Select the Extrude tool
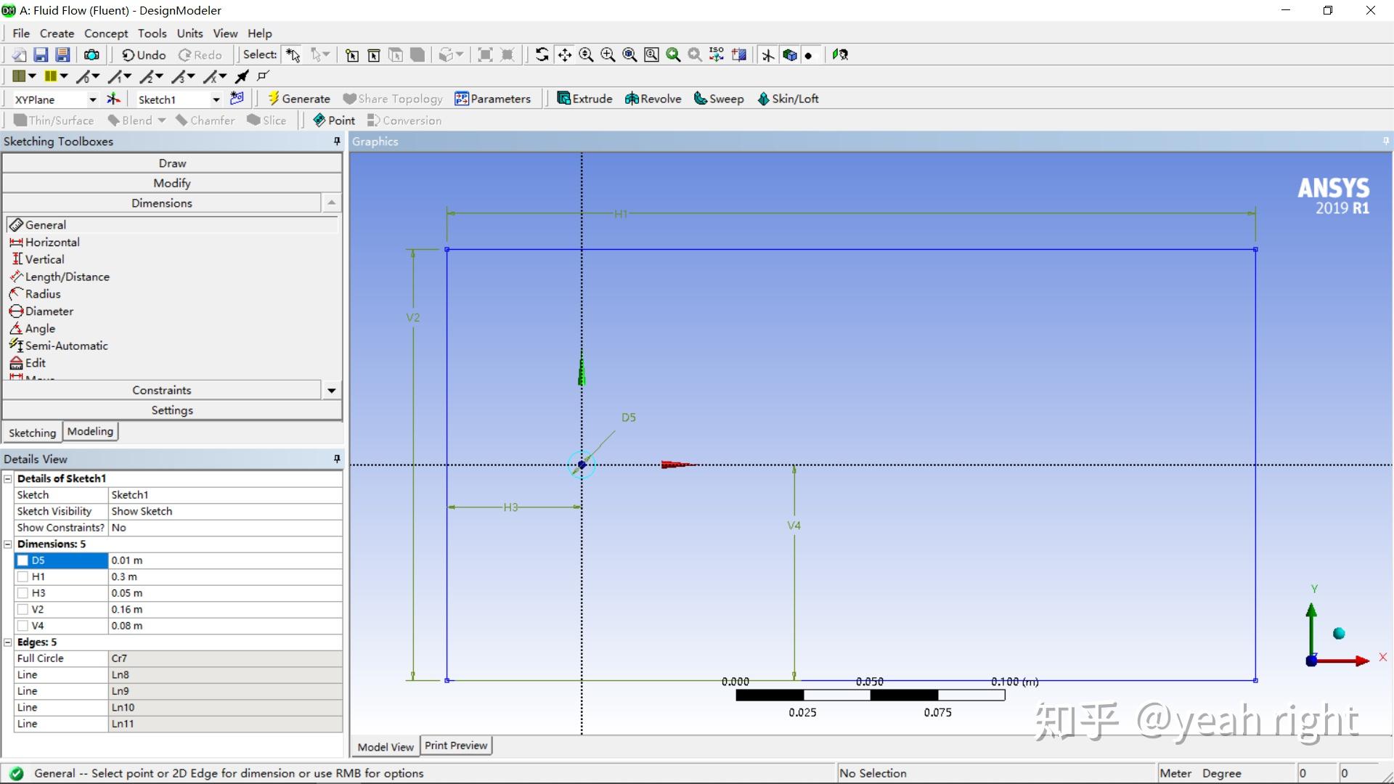The width and height of the screenshot is (1394, 784). [584, 99]
